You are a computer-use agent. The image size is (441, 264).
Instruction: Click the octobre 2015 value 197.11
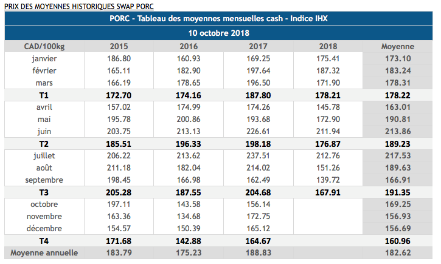click(x=119, y=205)
